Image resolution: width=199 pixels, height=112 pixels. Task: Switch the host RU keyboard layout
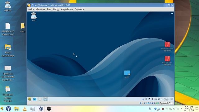click(x=174, y=109)
